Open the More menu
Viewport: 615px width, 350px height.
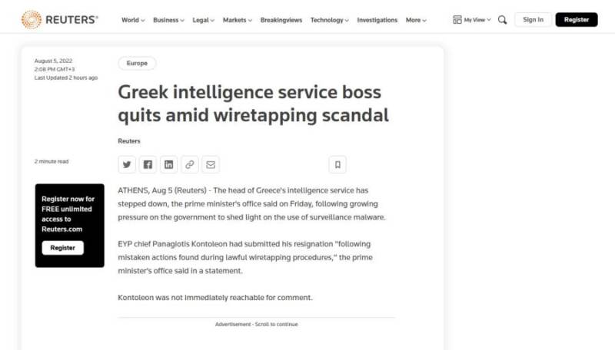[x=416, y=20]
